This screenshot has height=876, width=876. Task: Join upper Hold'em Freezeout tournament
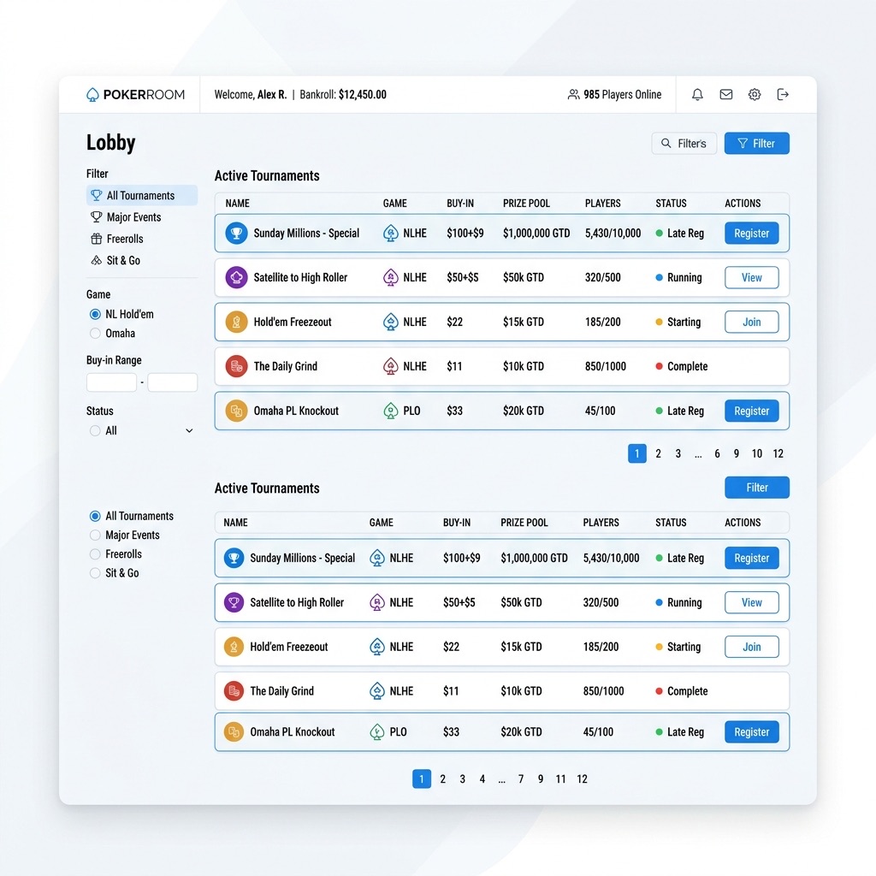point(751,322)
